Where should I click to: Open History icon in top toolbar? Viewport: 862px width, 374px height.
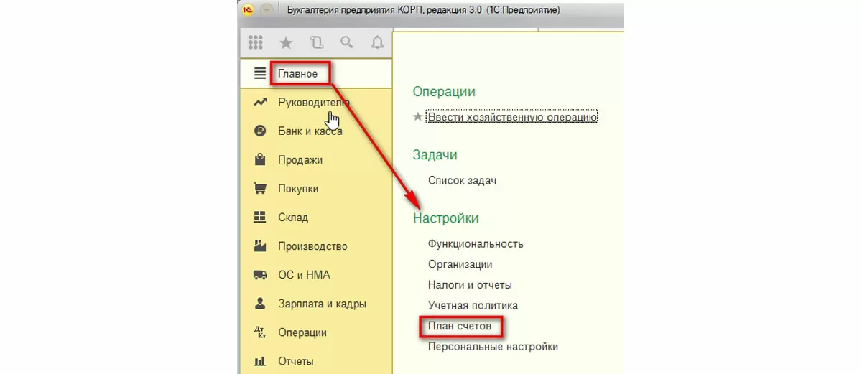point(316,42)
